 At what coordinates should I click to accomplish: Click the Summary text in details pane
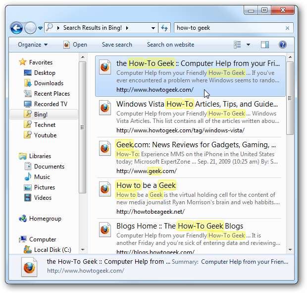(245, 262)
